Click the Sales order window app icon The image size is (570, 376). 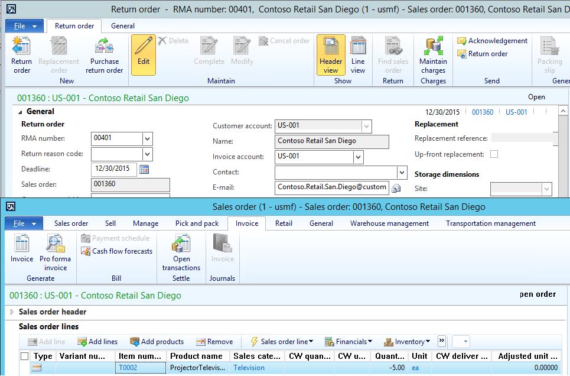(x=11, y=207)
